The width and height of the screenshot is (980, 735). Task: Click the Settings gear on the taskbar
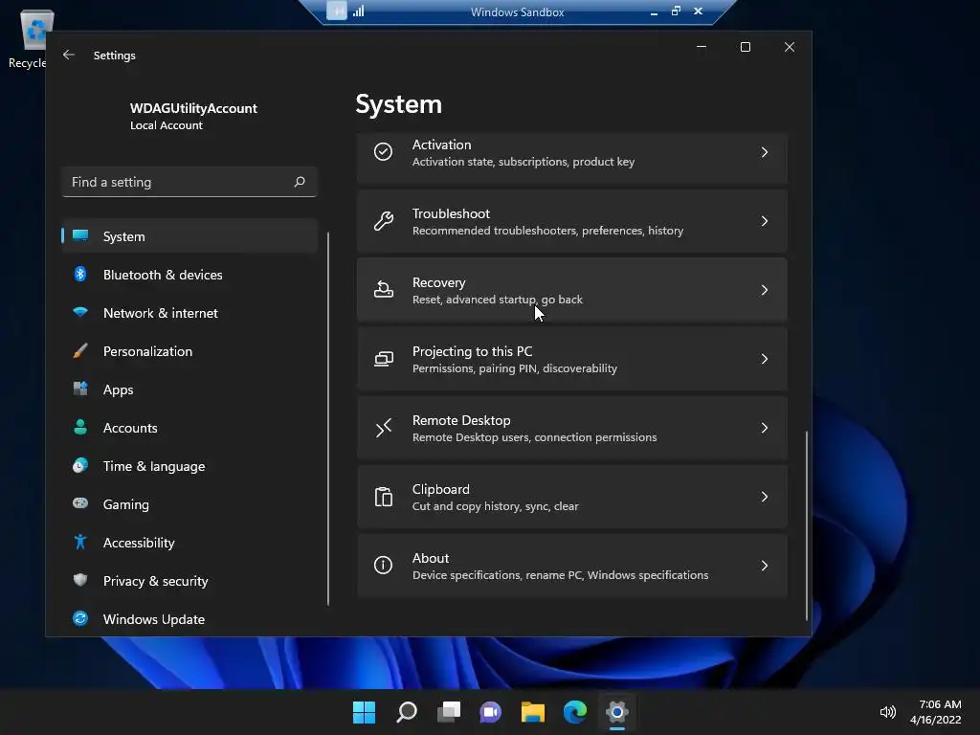click(x=617, y=712)
